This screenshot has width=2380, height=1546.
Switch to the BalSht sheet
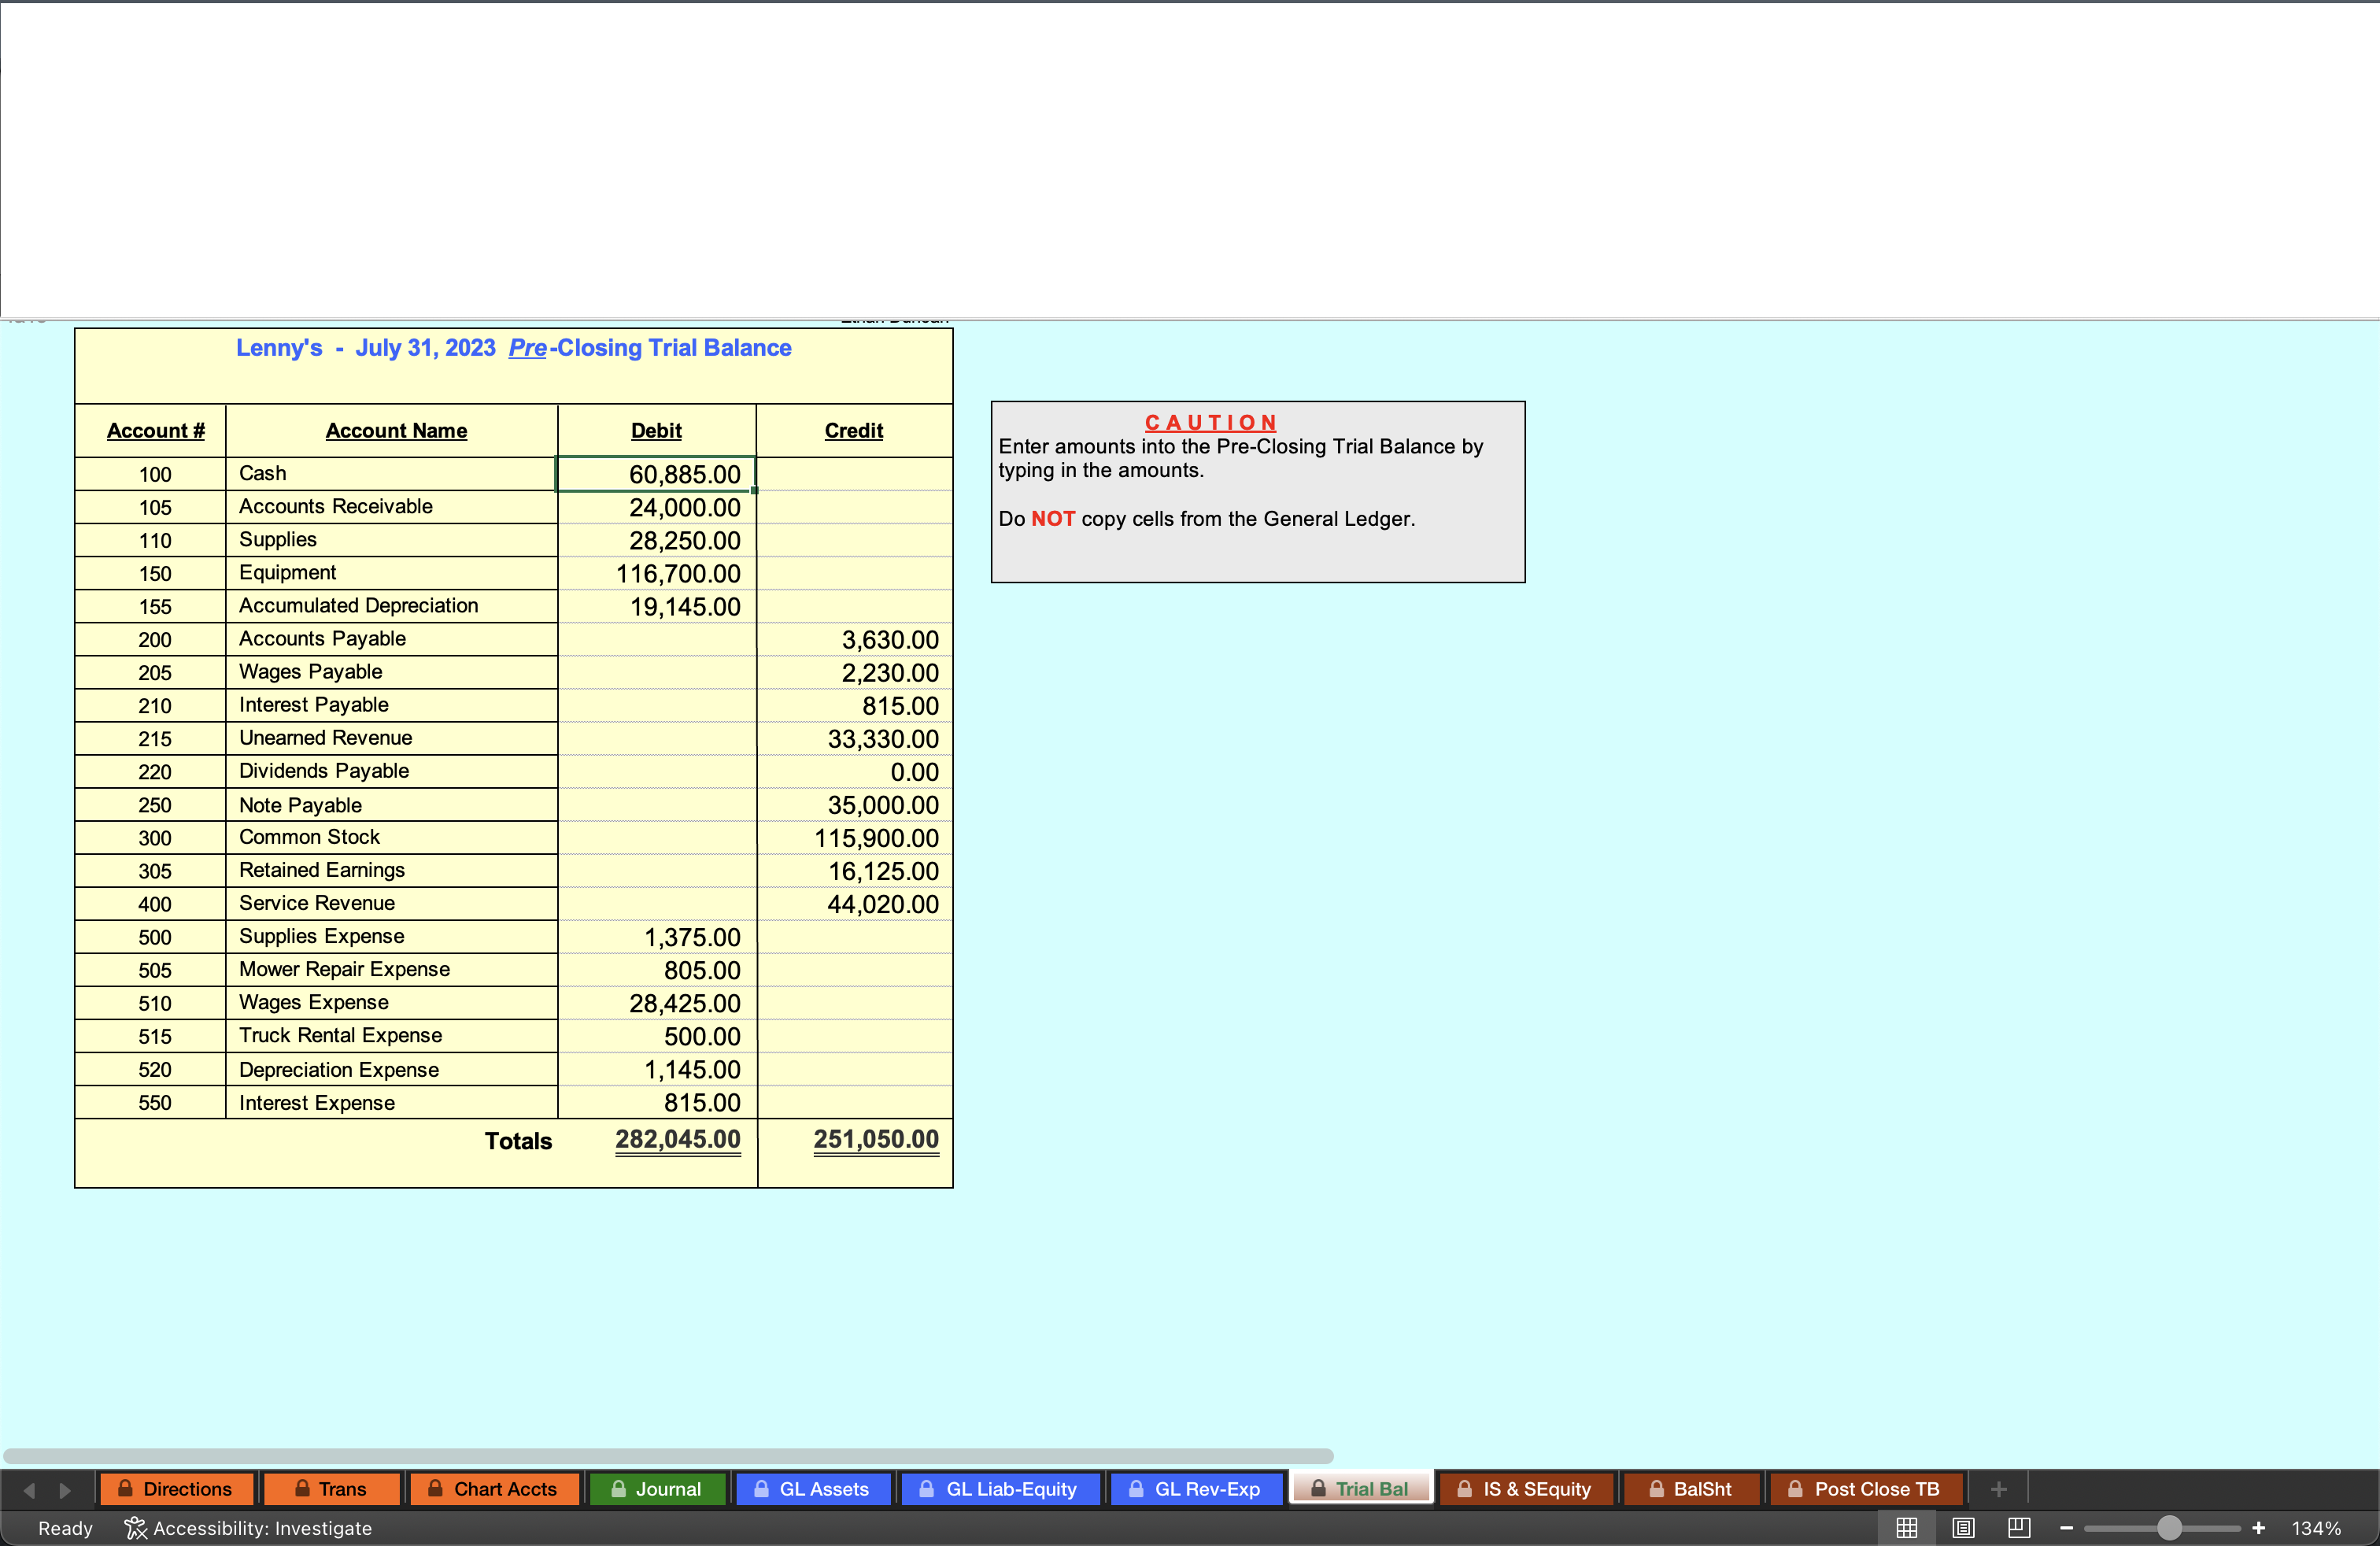1690,1489
